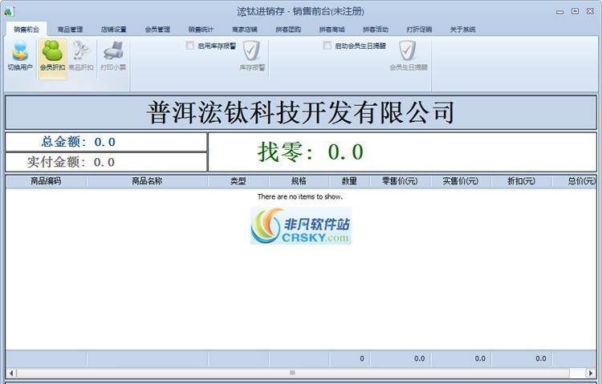602x384 pixels.
Task: Click the 商品折扣 product discount icon
Action: [x=81, y=56]
